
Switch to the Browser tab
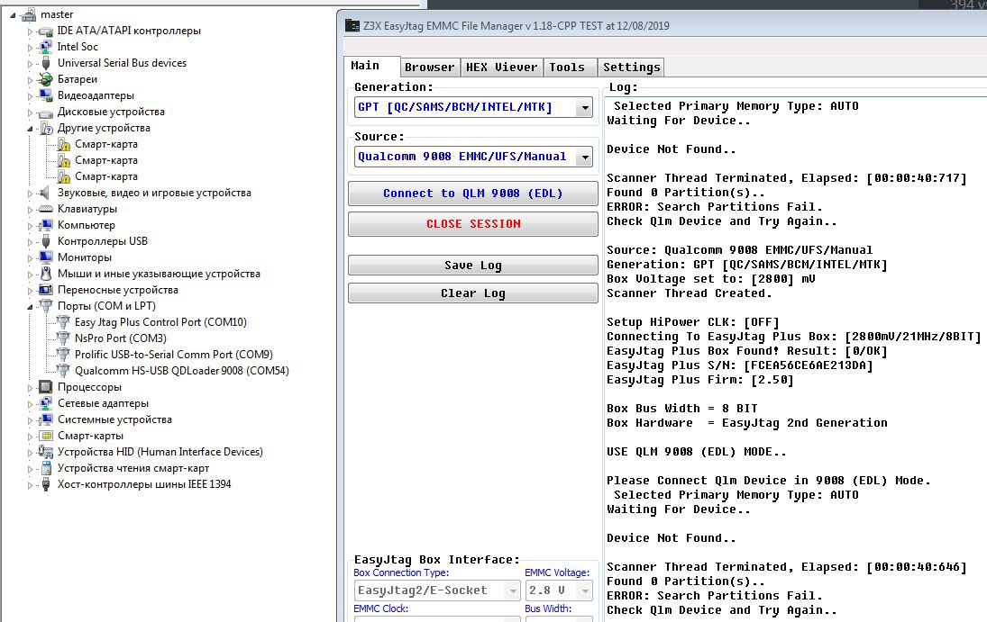click(x=430, y=68)
